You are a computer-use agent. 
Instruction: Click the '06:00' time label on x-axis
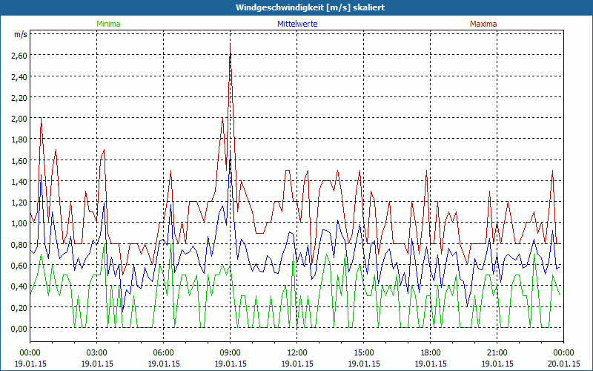(163, 353)
